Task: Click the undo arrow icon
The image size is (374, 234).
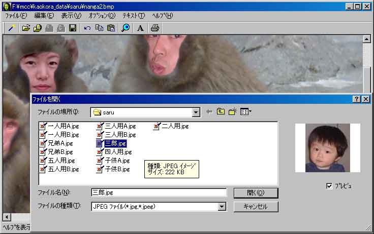Action: click(87, 28)
